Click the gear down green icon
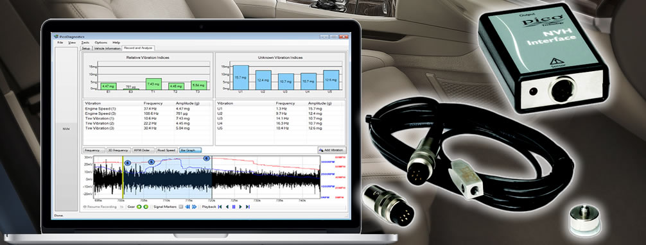The height and width of the screenshot is (245, 646). pos(146,207)
